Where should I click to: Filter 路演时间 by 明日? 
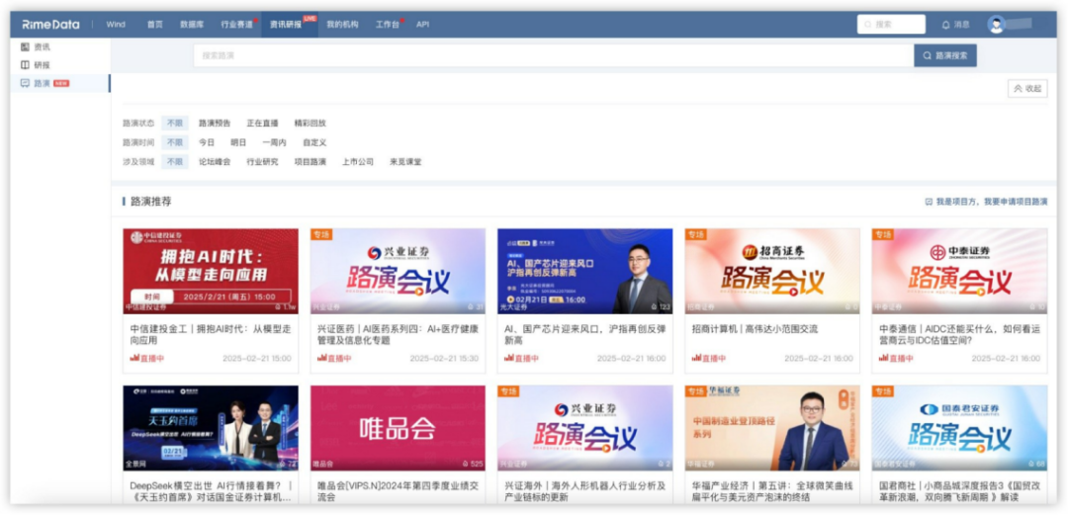coord(238,142)
